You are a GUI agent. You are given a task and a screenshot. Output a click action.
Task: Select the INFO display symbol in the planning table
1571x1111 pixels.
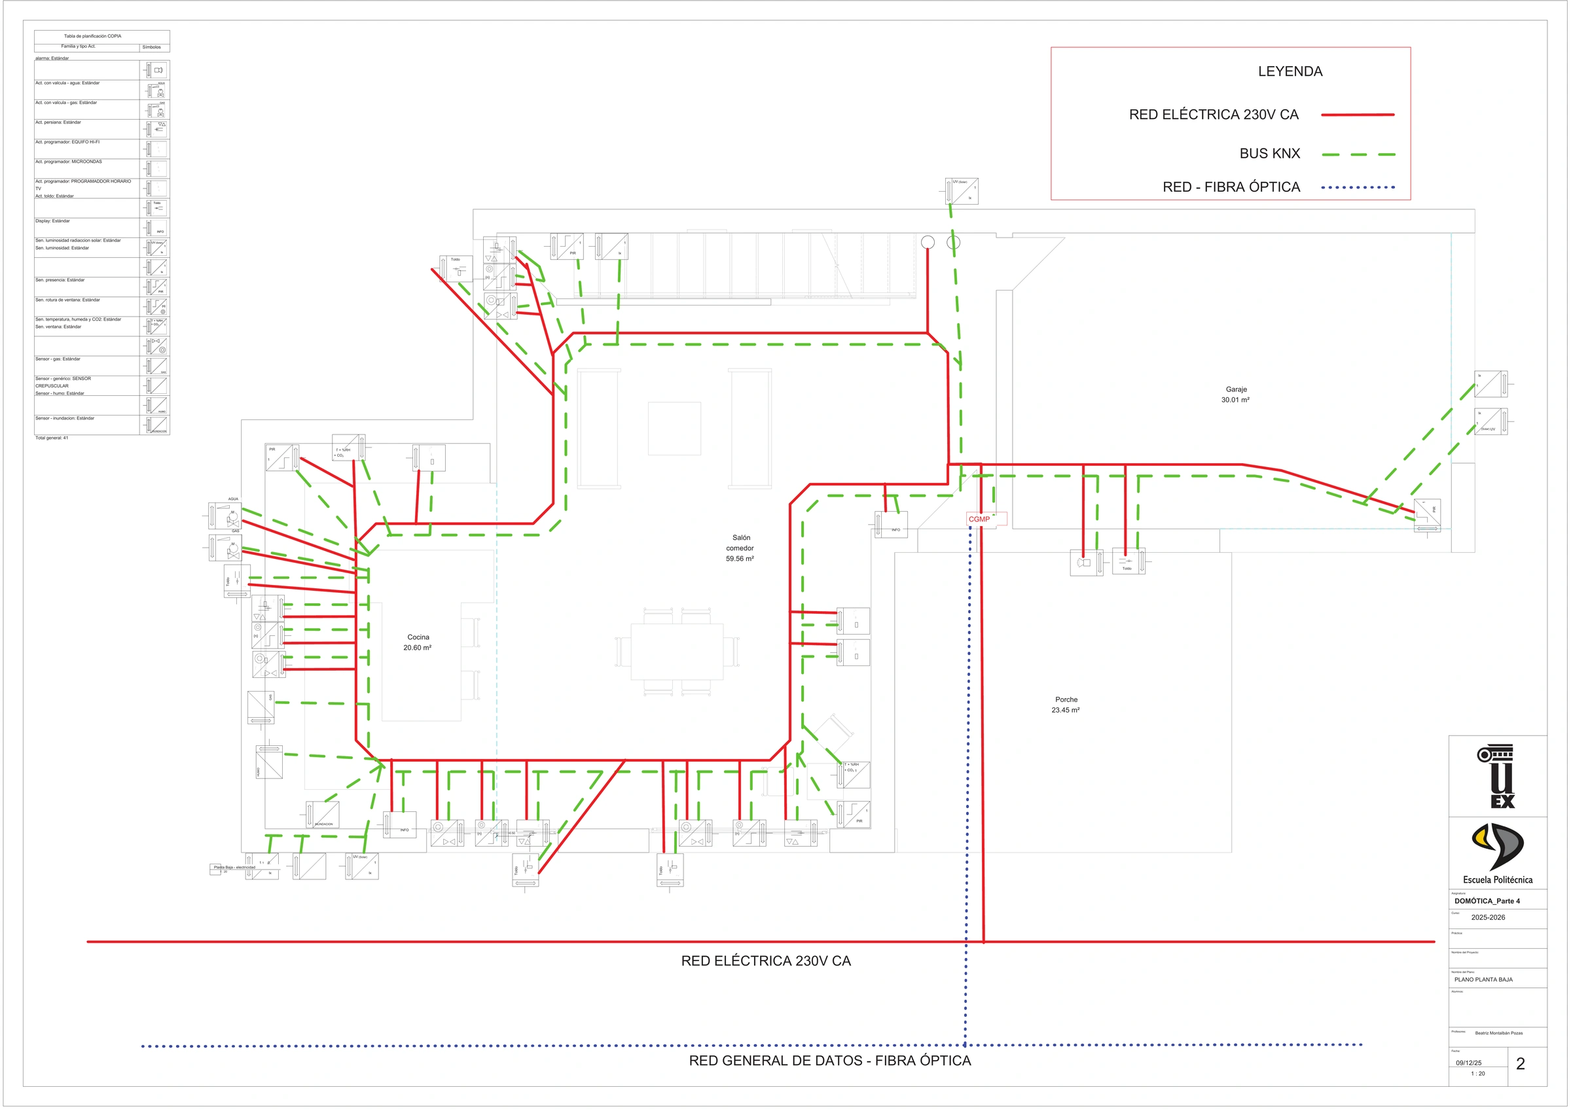click(156, 228)
